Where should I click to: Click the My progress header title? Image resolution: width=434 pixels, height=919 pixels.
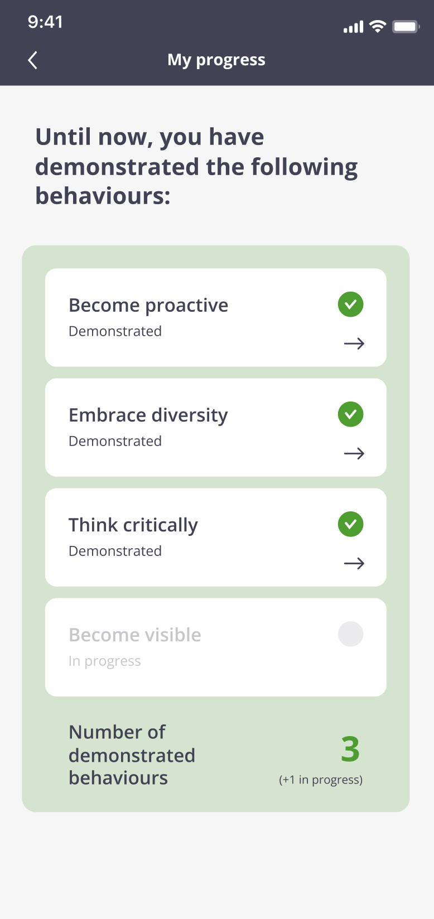tap(216, 60)
